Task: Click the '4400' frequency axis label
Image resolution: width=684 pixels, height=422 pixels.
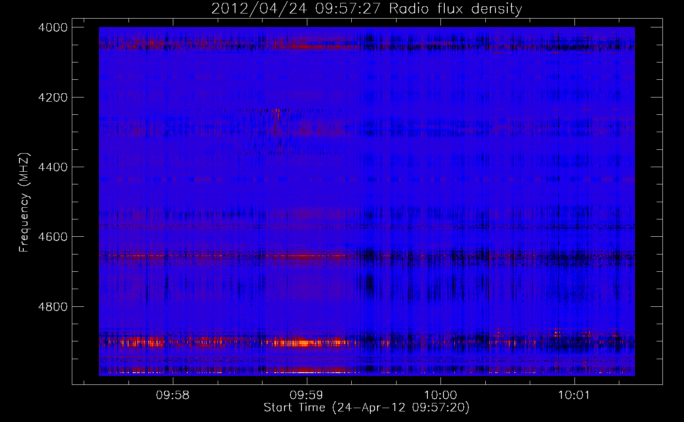Action: point(53,167)
